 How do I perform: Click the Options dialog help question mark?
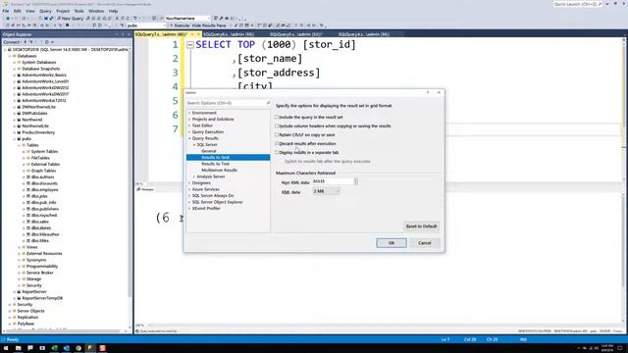pos(428,92)
